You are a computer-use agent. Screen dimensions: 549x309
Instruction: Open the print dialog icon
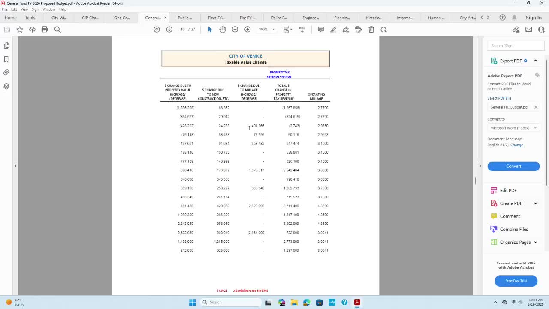[45, 29]
